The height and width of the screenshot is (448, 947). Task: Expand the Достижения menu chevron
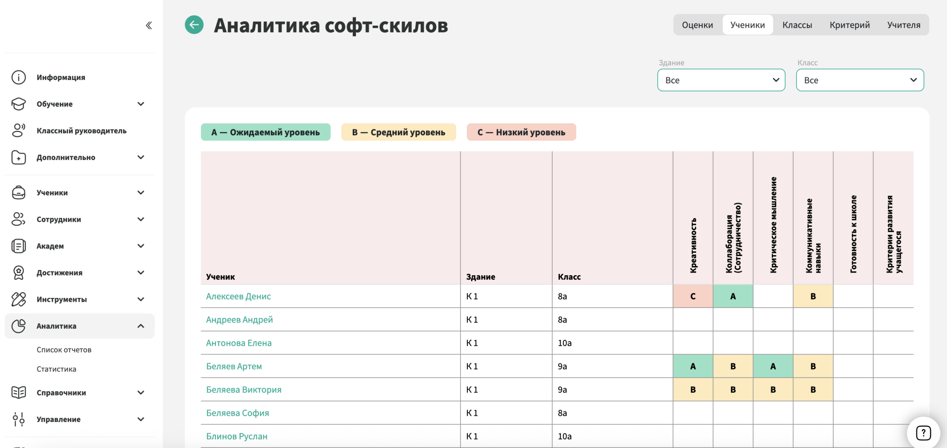141,272
